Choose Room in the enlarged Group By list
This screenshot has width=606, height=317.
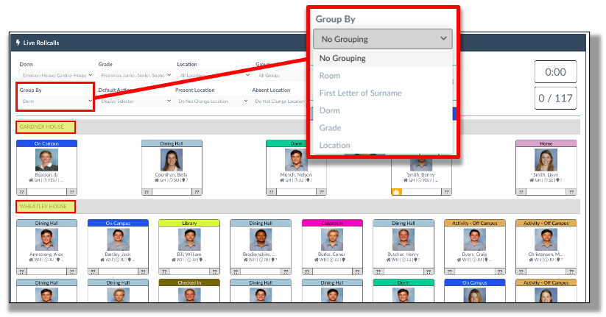[383, 76]
